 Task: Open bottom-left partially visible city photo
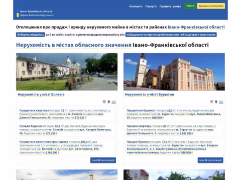pyautogui.click(x=67, y=174)
